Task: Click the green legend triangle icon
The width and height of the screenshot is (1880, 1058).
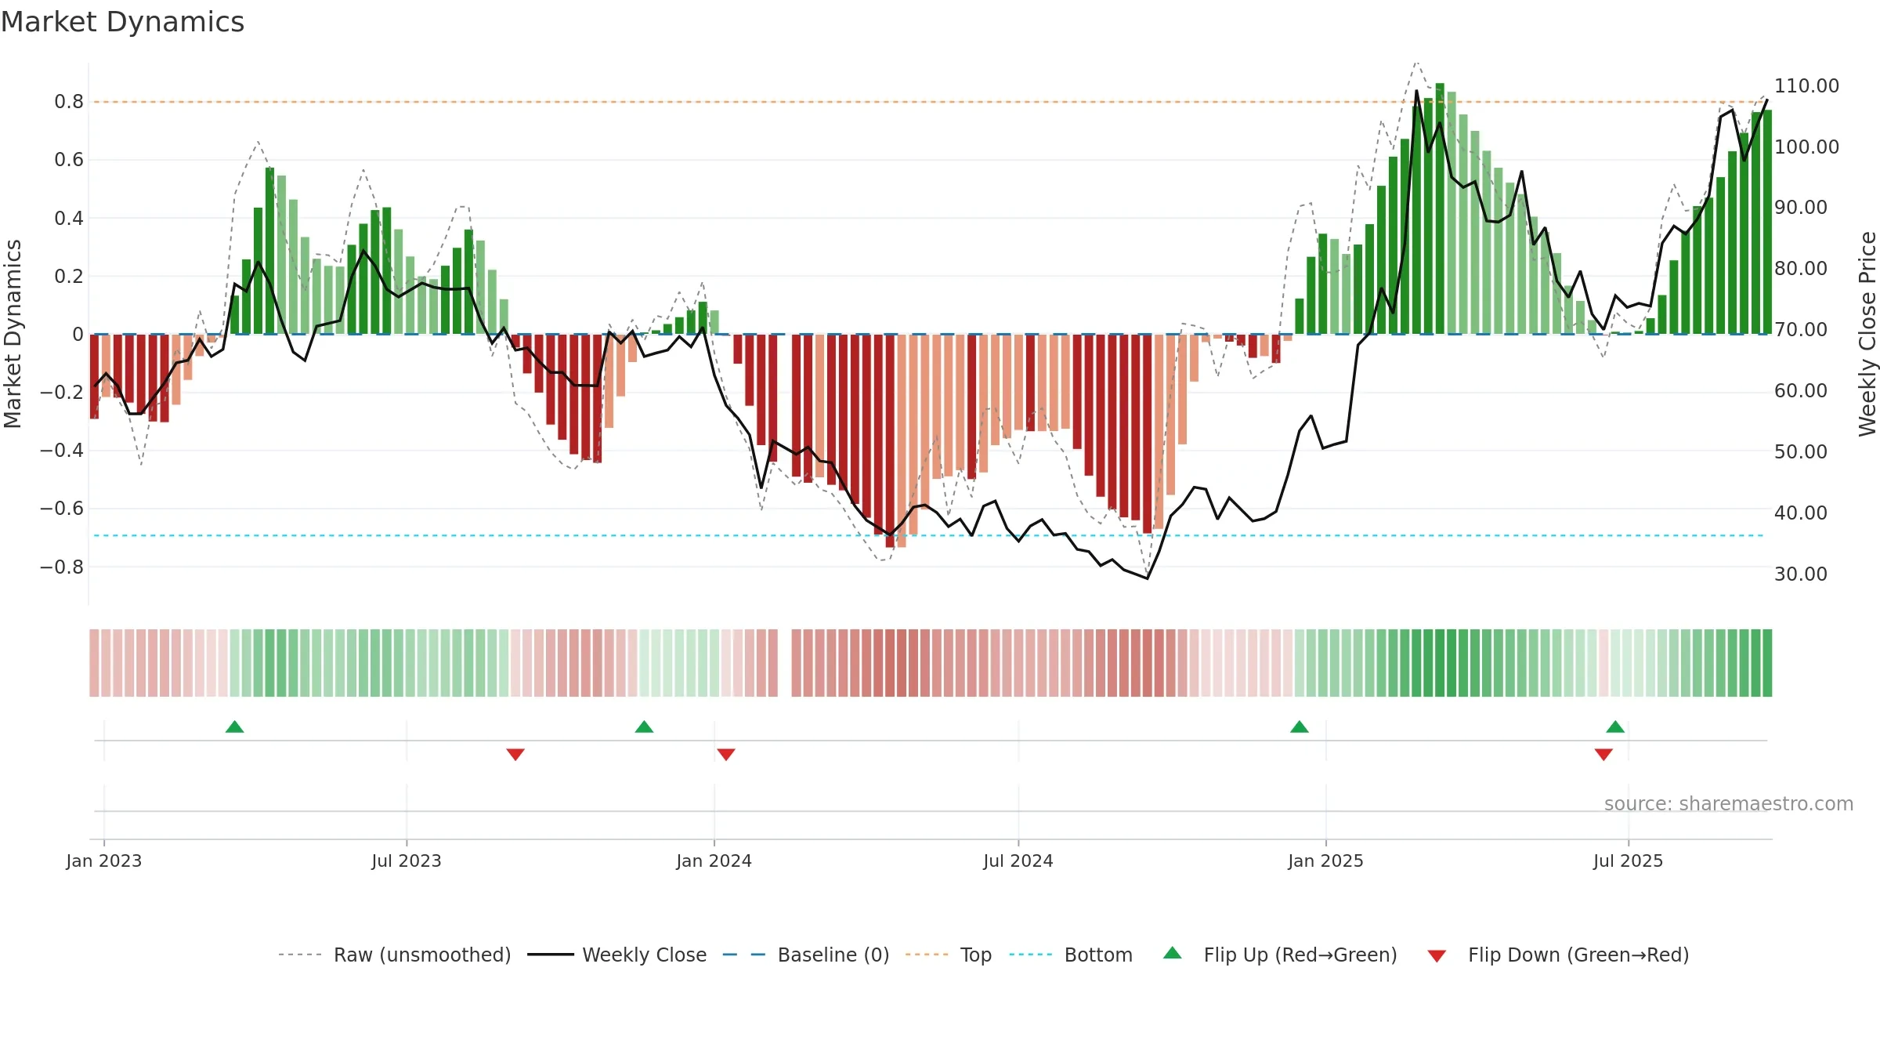Action: tap(1173, 953)
